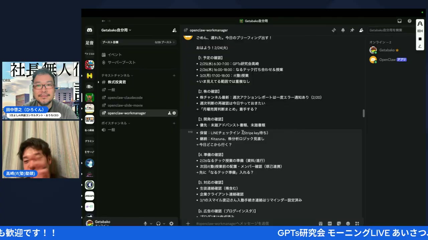Image resolution: width=428 pixels, height=240 pixels.
Task: Open the help question mark button
Action: point(409,21)
